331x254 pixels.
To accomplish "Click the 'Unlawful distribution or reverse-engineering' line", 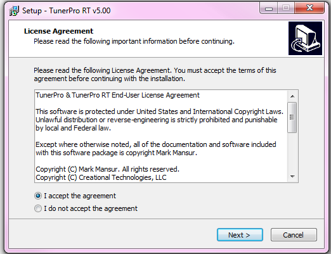I will pos(157,120).
